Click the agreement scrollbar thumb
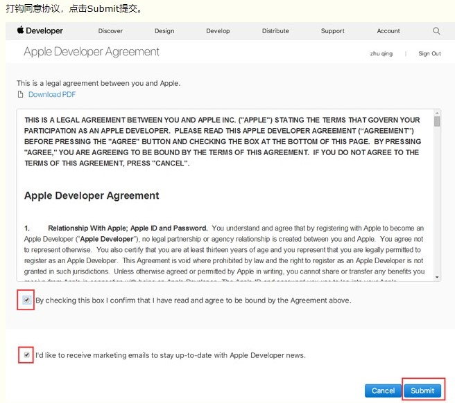The width and height of the screenshot is (455, 403). 437,121
